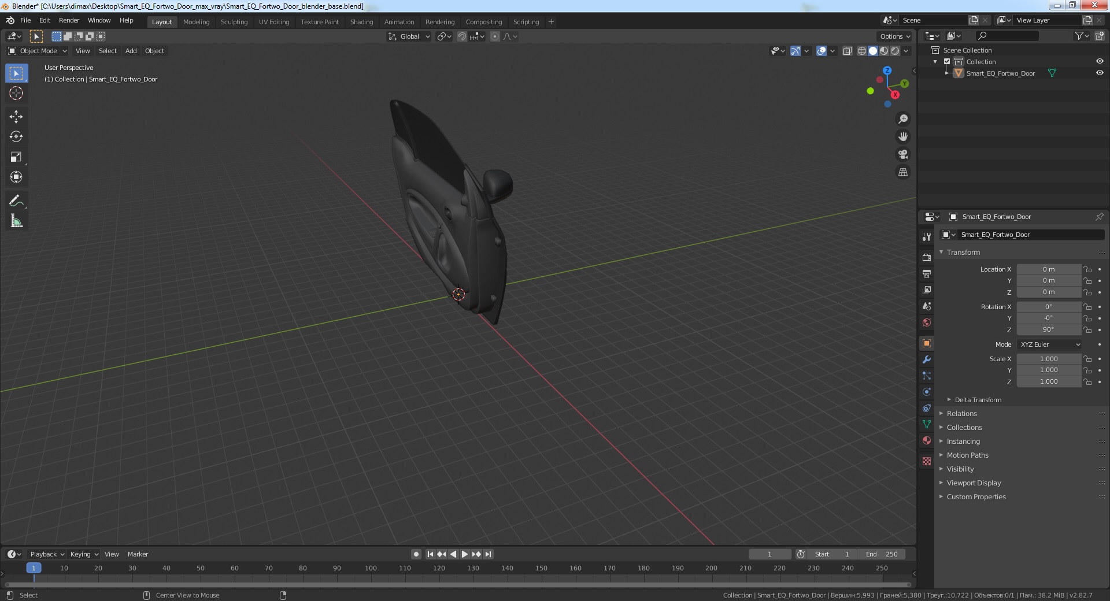Viewport: 1110px width, 601px height.
Task: Open the Physics properties tab
Action: click(x=927, y=392)
